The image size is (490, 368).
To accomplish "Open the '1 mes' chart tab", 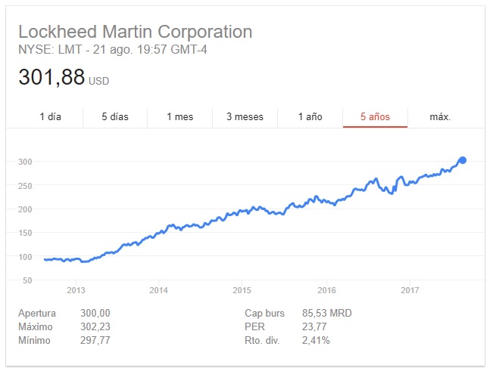I will [x=179, y=116].
